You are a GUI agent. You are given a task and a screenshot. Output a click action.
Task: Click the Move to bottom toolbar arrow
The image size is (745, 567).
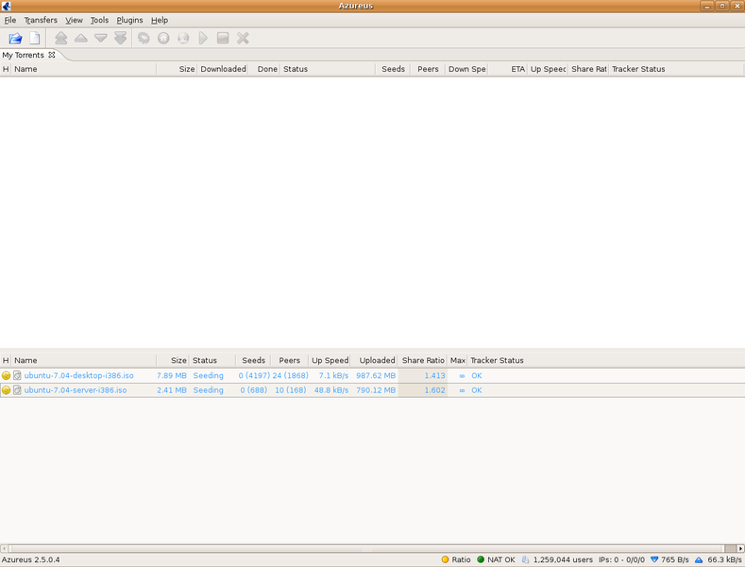[x=121, y=38]
